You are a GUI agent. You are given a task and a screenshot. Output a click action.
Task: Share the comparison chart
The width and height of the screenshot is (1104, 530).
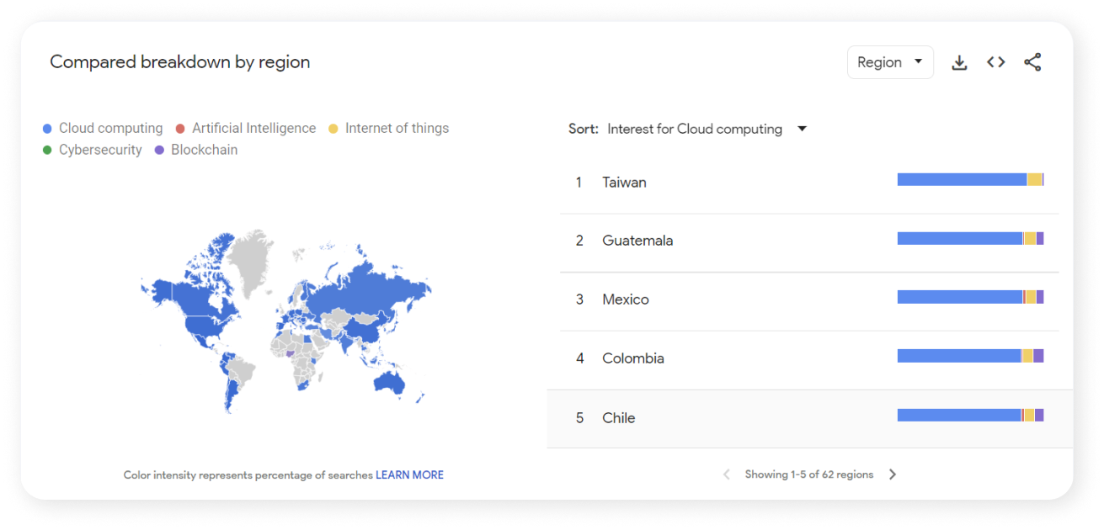pyautogui.click(x=1032, y=61)
